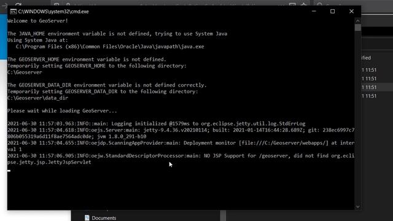Maximize the cmd.exe window
This screenshot has height=221, width=393.
click(x=332, y=11)
